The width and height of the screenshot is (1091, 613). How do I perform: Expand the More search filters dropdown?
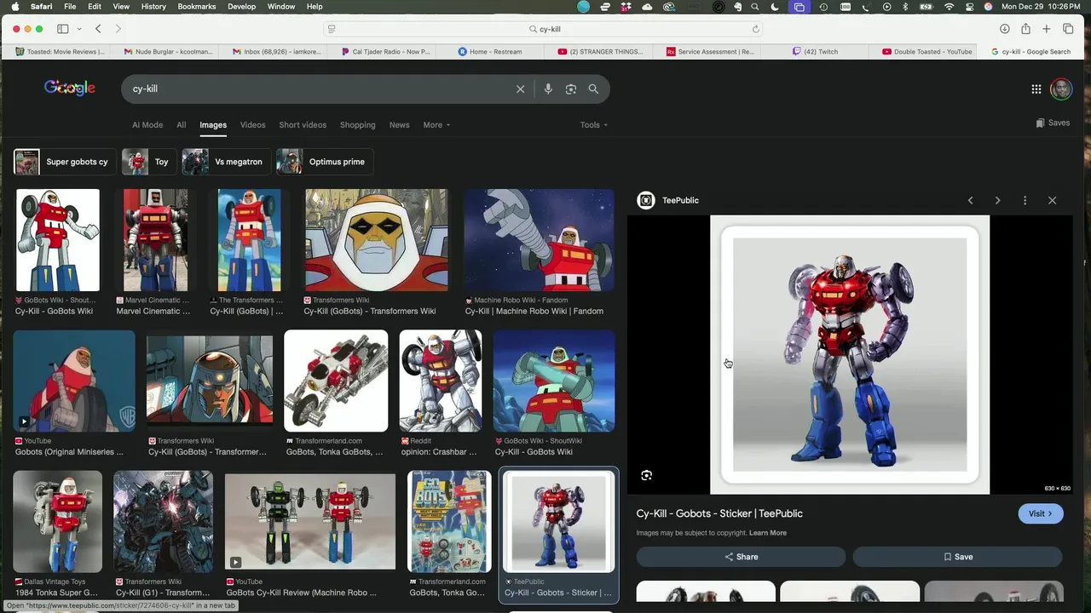pyautogui.click(x=436, y=125)
